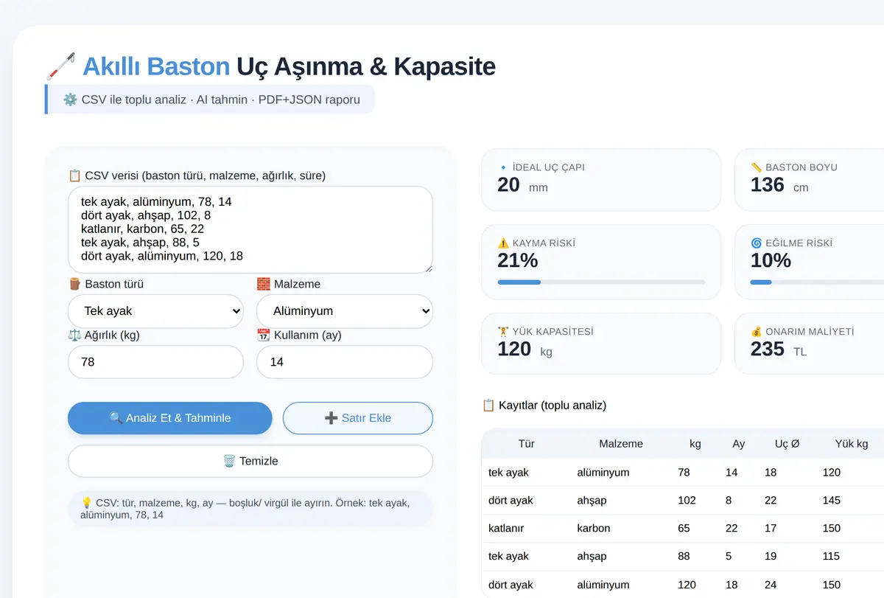
Task: Click the Ay column header
Action: coord(738,444)
